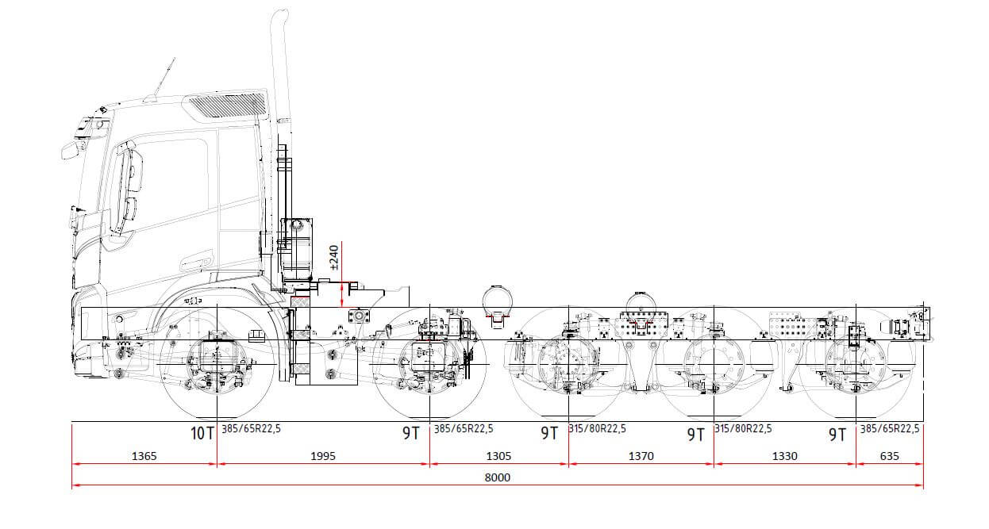The height and width of the screenshot is (529, 989).
Task: Select the first 315/80R22,5 tyre label
Action: click(598, 429)
